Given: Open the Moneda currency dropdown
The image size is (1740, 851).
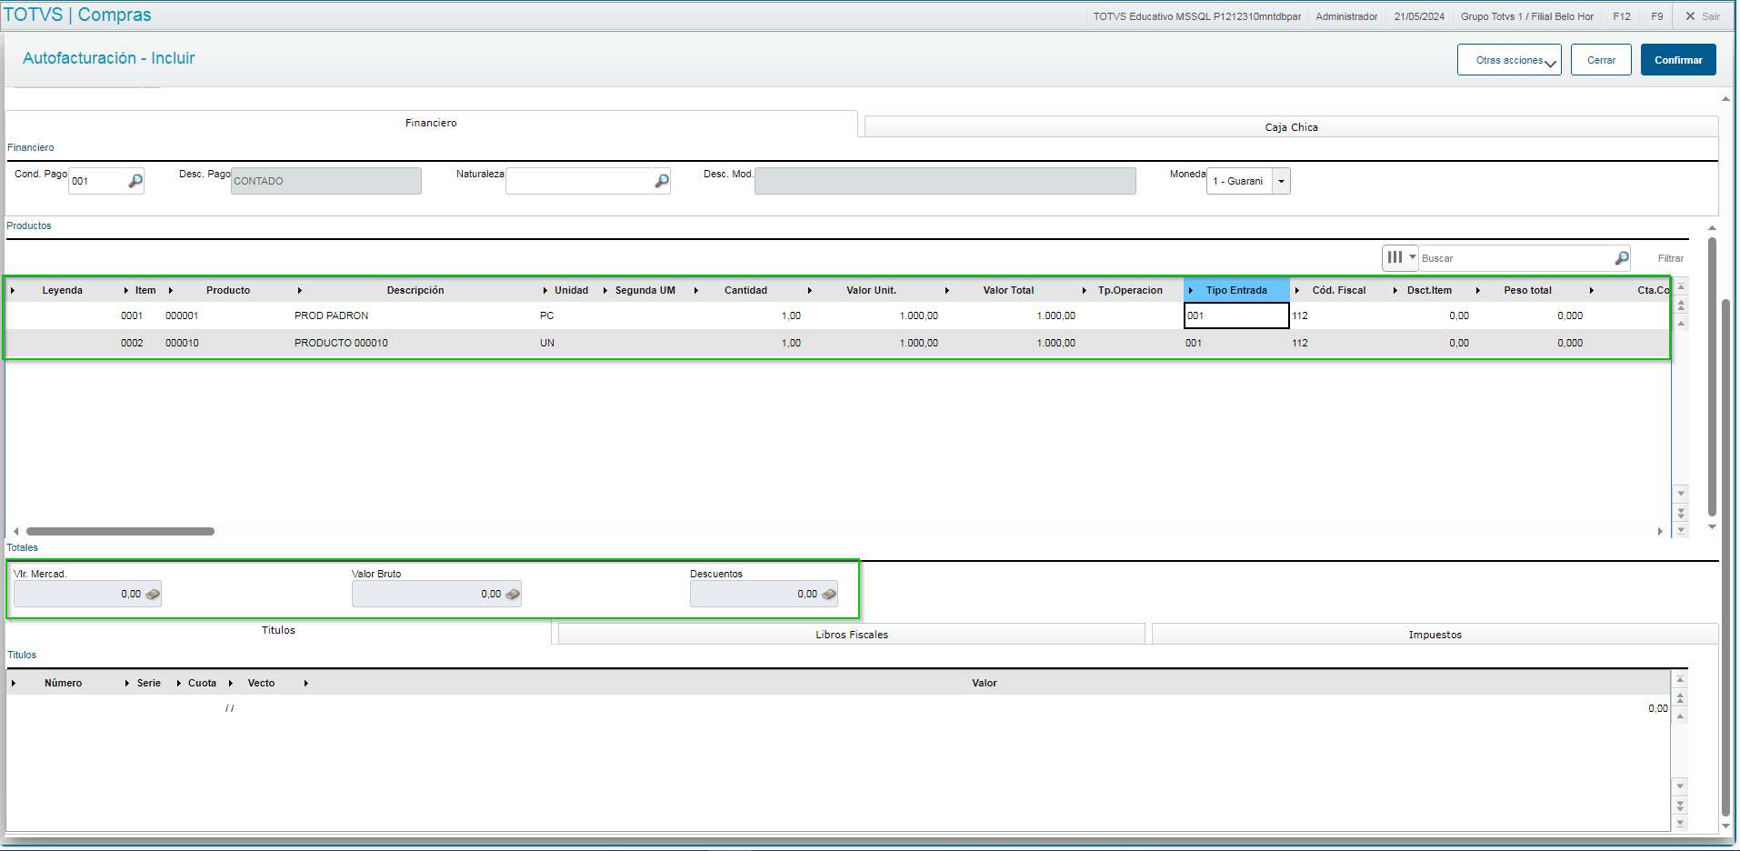Looking at the screenshot, I should pos(1281,181).
